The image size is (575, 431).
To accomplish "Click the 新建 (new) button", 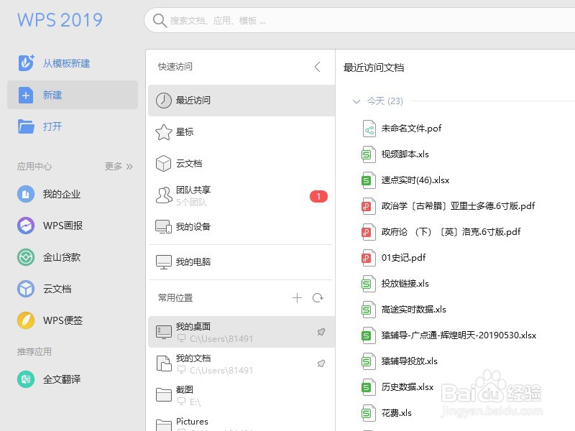I will (73, 95).
